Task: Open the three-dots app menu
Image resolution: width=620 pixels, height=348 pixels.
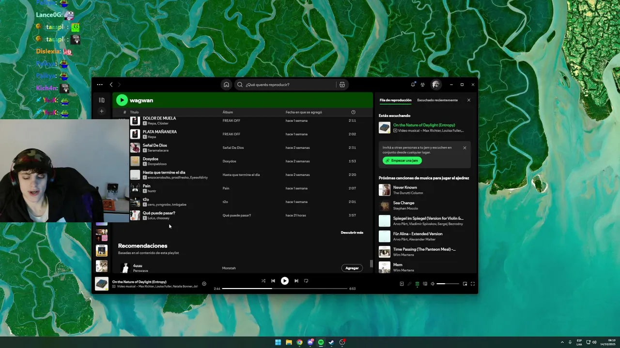Action: [99, 85]
